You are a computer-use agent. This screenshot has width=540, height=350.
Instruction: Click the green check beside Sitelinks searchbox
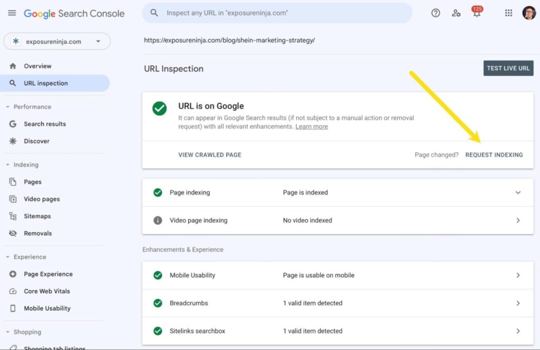tap(158, 331)
